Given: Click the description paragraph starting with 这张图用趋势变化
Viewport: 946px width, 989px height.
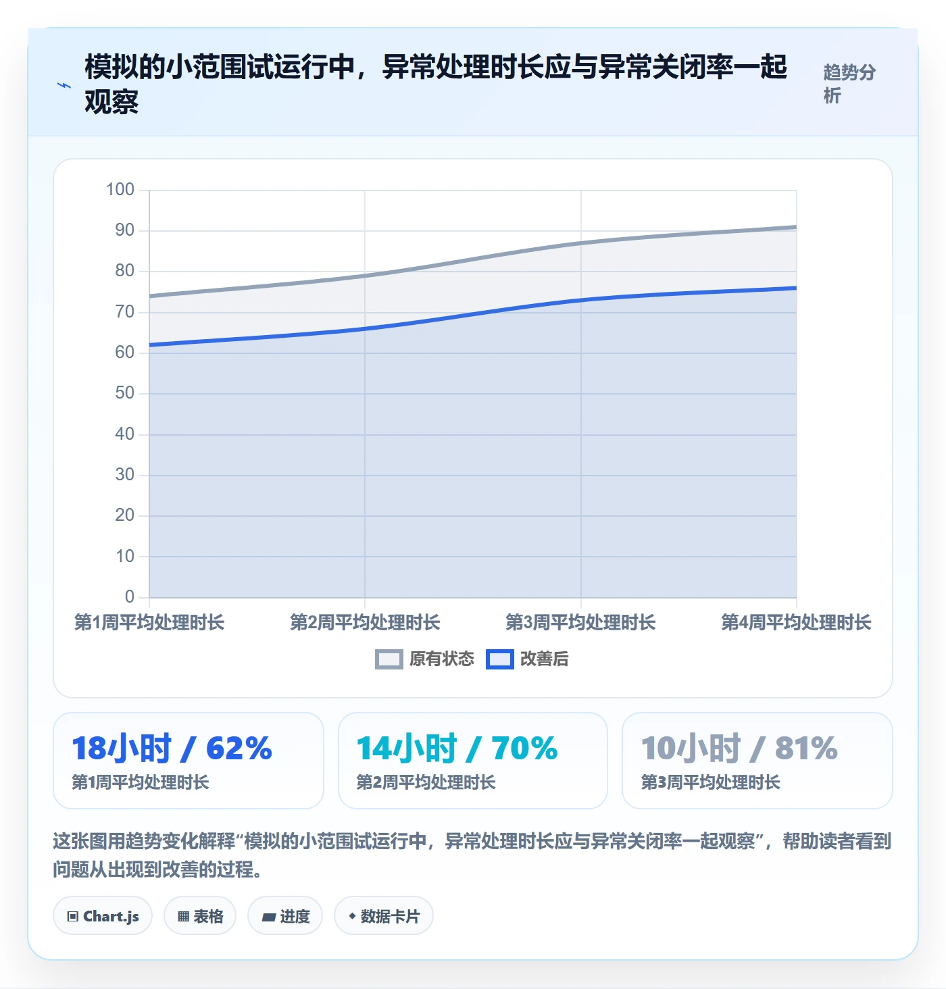Looking at the screenshot, I should (472, 855).
